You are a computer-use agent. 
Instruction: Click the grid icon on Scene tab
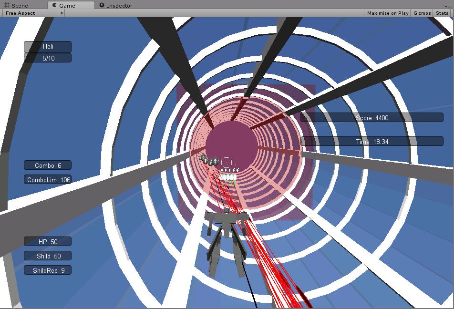(x=7, y=5)
